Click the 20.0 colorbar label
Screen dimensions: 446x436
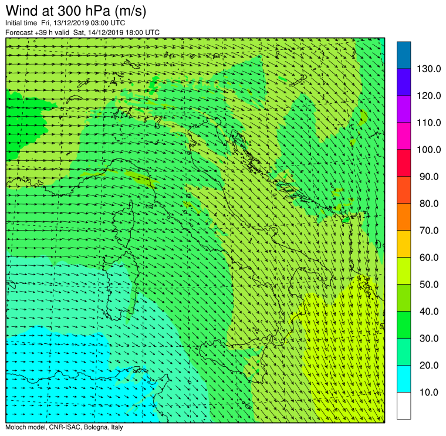(x=429, y=365)
